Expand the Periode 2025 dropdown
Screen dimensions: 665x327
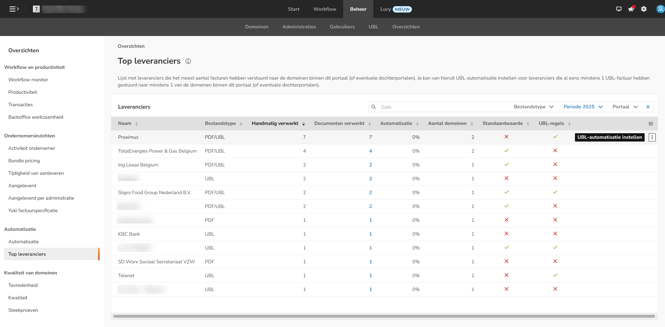coord(583,107)
